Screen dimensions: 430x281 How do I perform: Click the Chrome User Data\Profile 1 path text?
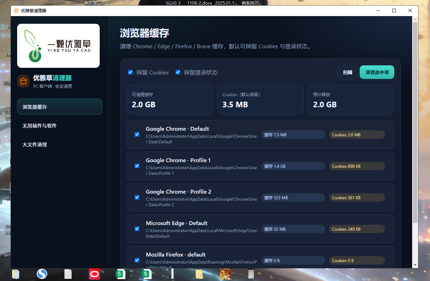coord(202,171)
